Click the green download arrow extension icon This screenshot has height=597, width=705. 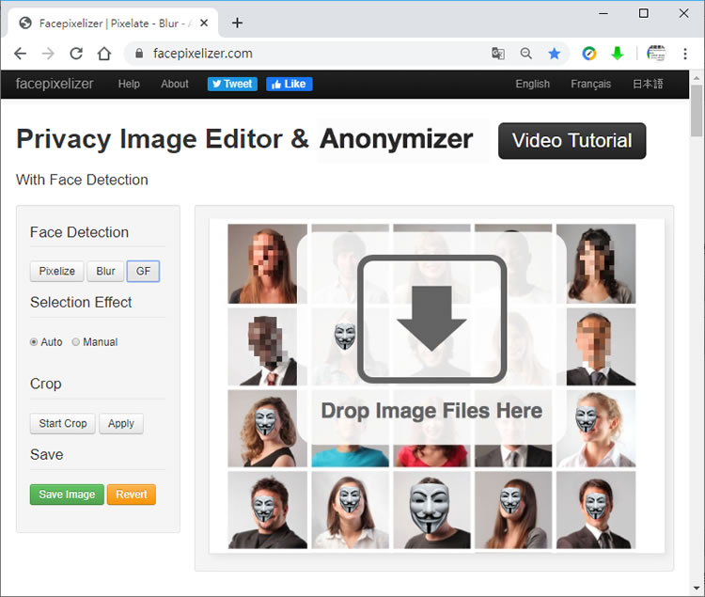[x=618, y=54]
